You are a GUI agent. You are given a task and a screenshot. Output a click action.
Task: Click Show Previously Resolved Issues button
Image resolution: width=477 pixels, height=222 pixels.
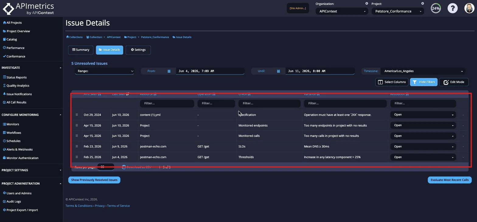(x=94, y=180)
